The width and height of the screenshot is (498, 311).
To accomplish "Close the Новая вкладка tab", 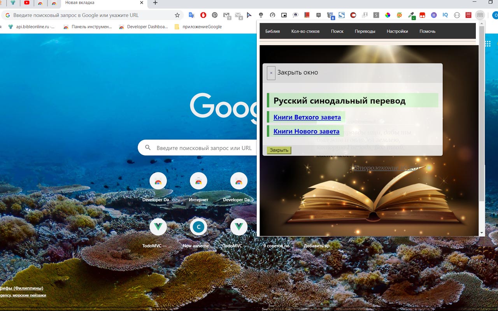I will click(x=142, y=3).
